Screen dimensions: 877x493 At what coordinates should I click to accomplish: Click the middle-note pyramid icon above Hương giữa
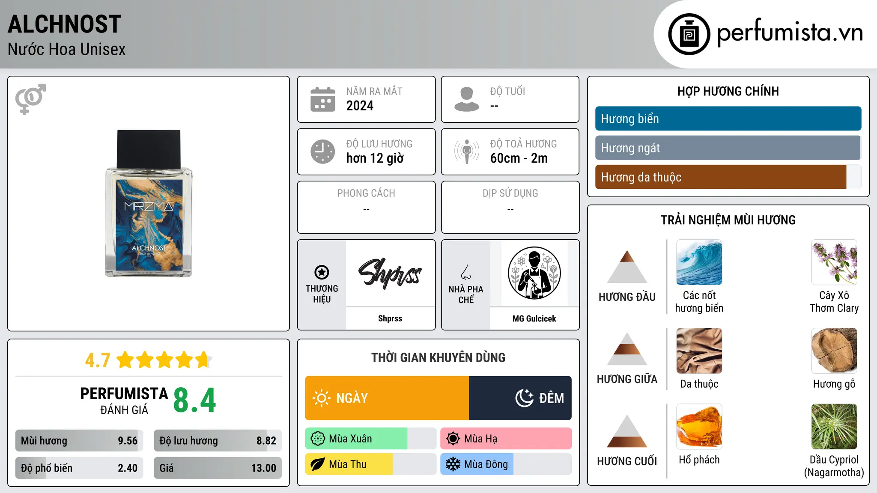627,349
